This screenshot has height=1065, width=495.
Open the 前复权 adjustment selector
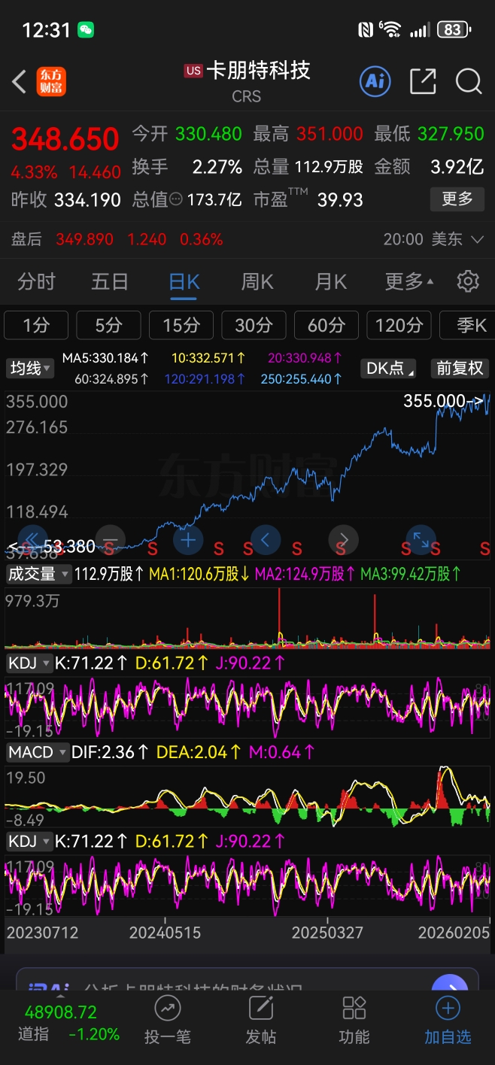460,369
